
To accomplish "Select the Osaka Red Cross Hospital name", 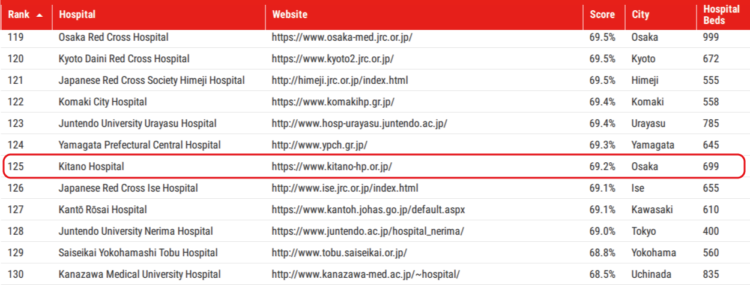I will pos(113,37).
